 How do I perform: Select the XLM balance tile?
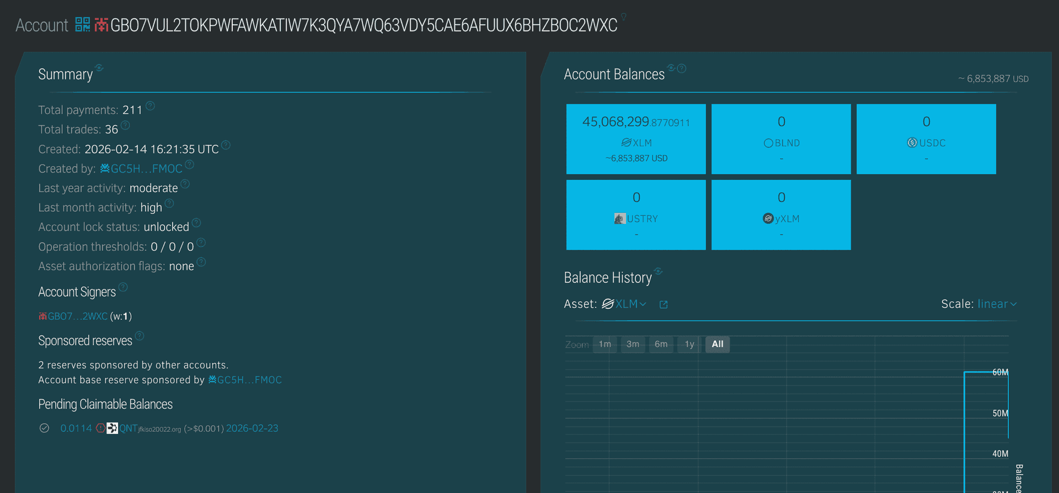(x=636, y=139)
